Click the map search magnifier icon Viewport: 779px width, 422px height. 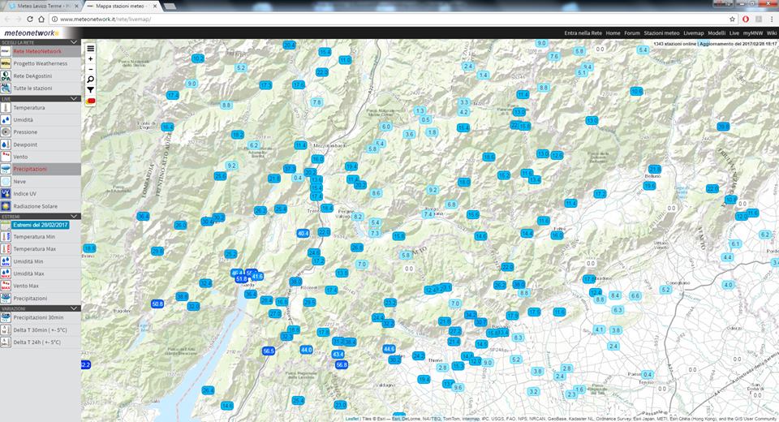point(90,80)
